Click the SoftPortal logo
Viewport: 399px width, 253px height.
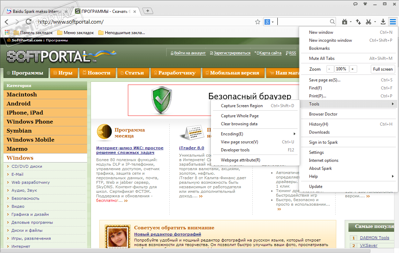(61, 56)
